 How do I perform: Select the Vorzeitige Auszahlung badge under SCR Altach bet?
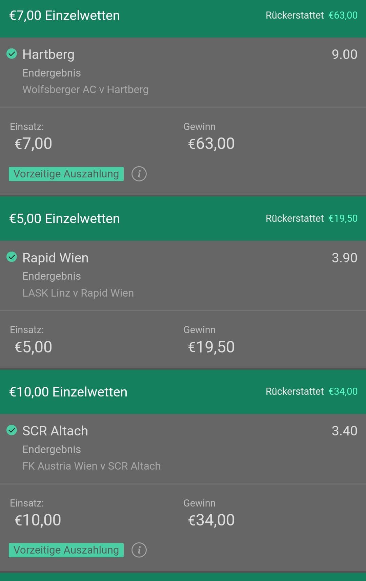point(66,550)
